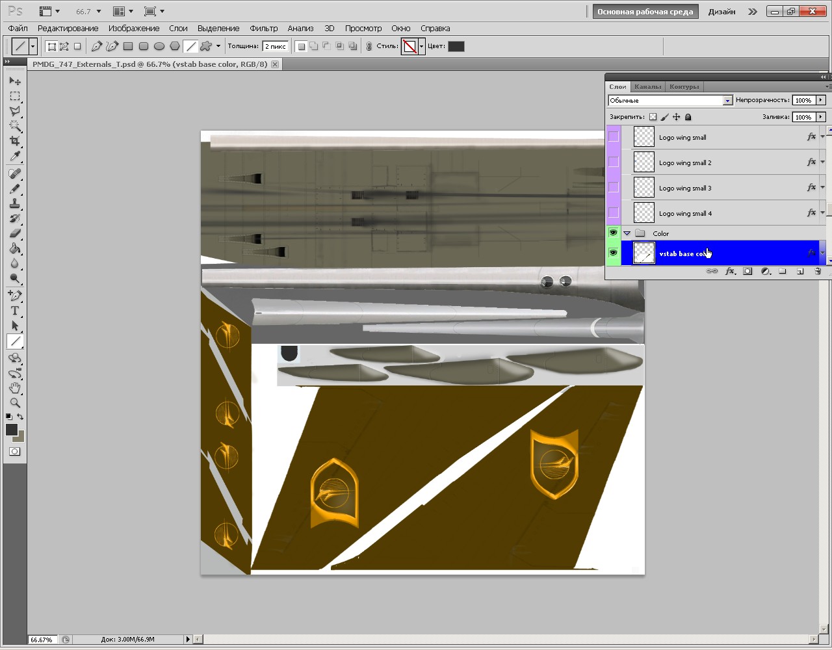Select the History Brush tool
The image size is (832, 650).
(15, 219)
